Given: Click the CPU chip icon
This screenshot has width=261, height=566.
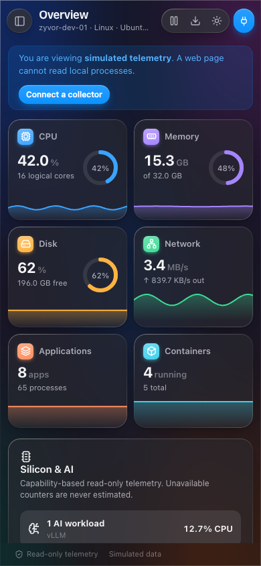Looking at the screenshot, I should click(25, 137).
